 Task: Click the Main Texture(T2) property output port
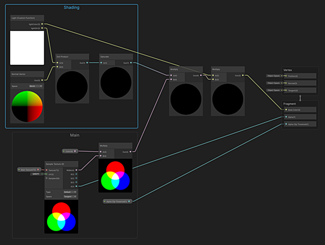38,170
